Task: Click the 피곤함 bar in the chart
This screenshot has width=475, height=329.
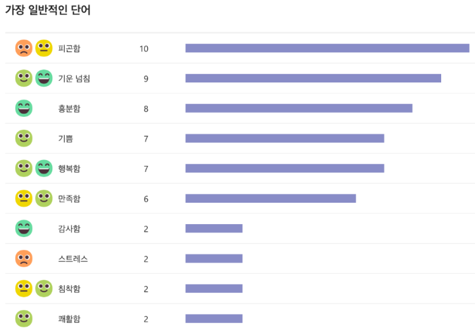Action: 327,48
